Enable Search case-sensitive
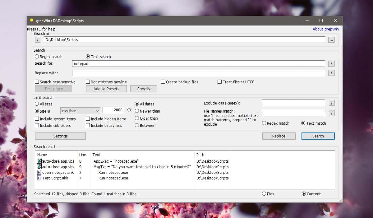Image resolution: width=373 pixels, height=218 pixels. [x=36, y=82]
